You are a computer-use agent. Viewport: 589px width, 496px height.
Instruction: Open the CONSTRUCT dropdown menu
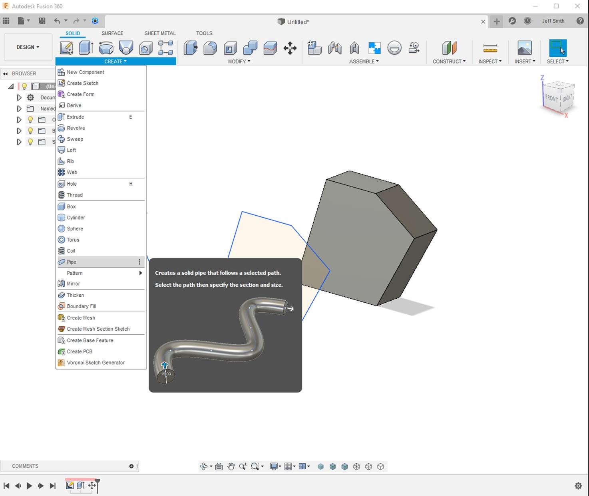pos(449,61)
